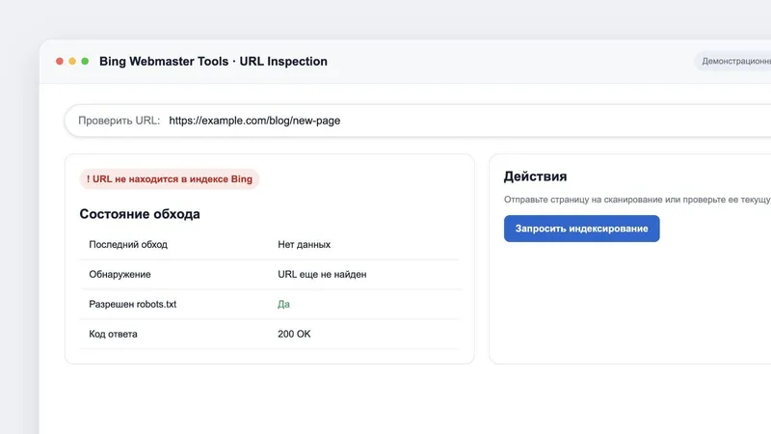
Task: Select the value Нет данных
Action: tap(304, 245)
